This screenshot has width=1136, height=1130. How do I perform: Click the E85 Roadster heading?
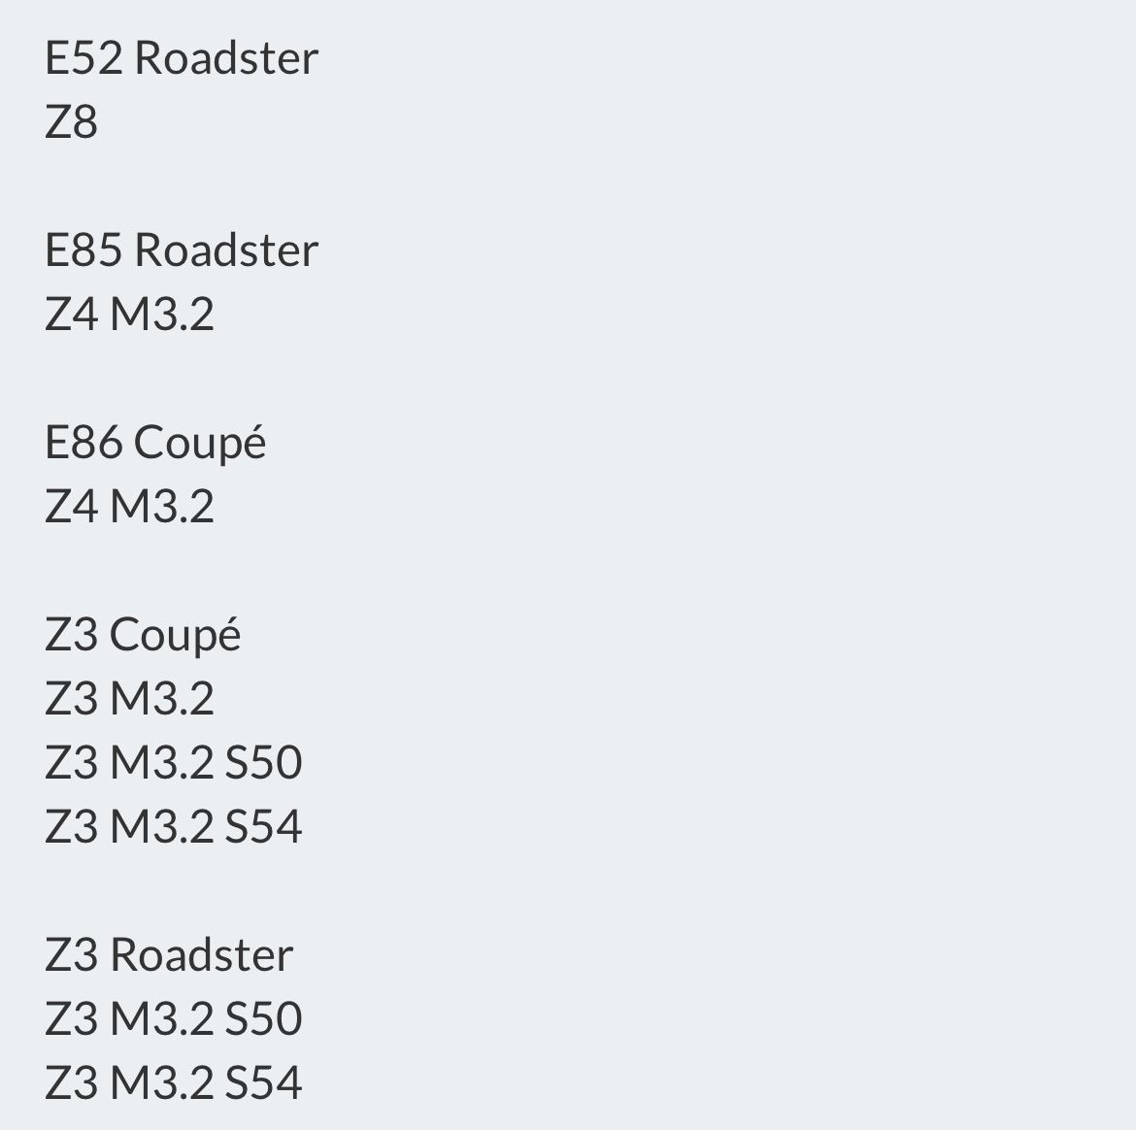click(182, 250)
